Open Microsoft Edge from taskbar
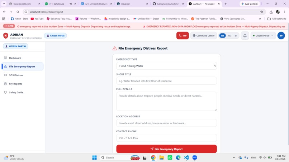 tap(178, 158)
